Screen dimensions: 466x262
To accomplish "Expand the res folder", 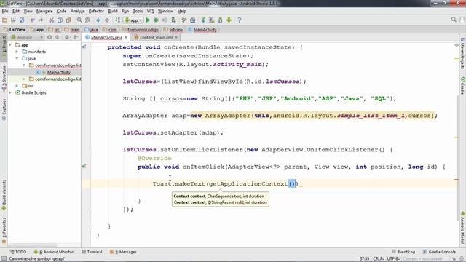I will pyautogui.click(x=17, y=86).
